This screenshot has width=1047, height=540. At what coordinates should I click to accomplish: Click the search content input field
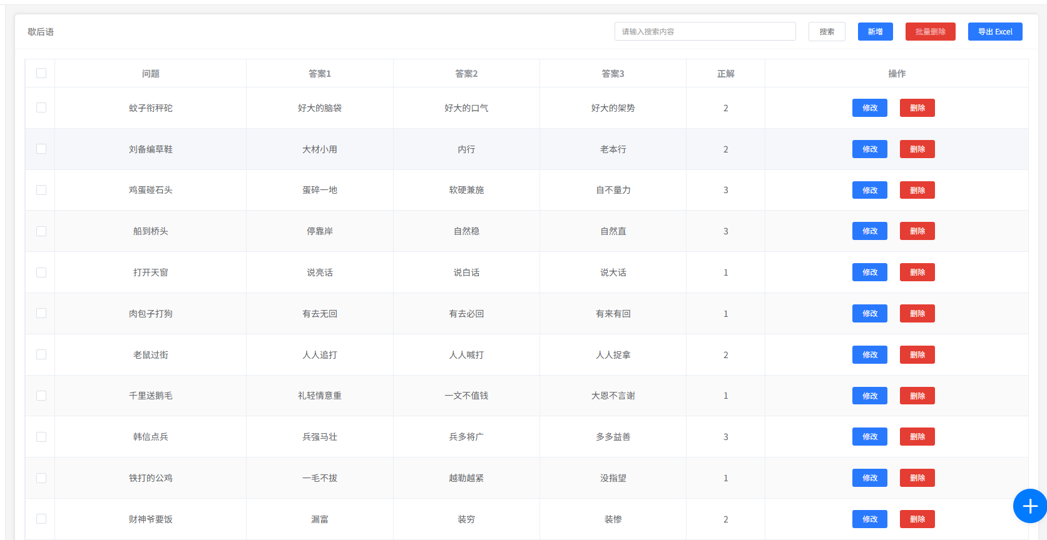pyautogui.click(x=705, y=31)
